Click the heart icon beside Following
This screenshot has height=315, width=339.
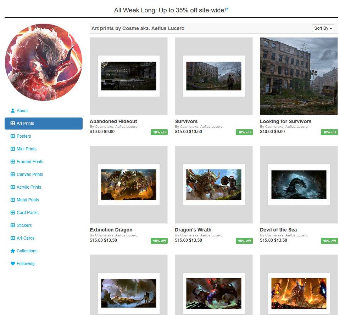click(x=13, y=263)
